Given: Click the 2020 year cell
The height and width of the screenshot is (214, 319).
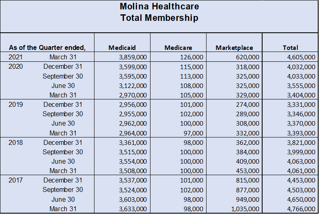Looking at the screenshot, I should point(16,67).
